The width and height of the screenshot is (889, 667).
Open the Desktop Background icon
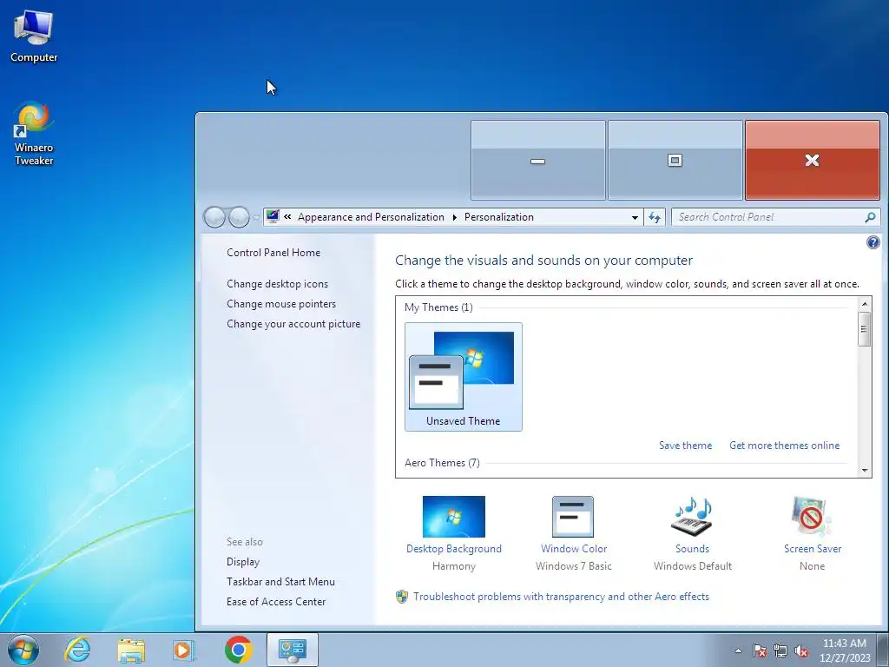pos(453,517)
